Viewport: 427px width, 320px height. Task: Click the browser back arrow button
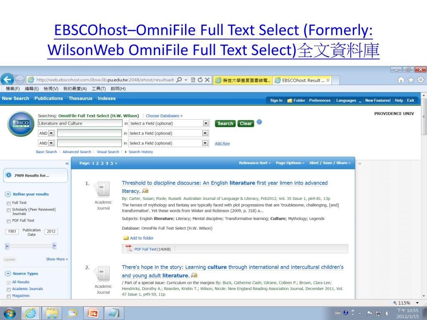pyautogui.click(x=8, y=80)
